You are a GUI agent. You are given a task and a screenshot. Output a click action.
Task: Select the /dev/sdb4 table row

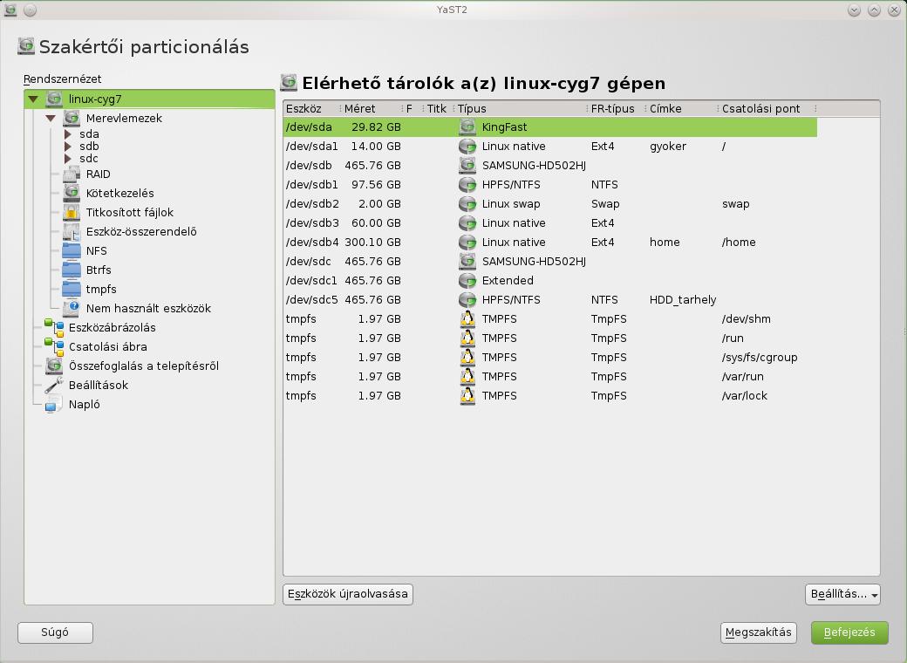point(550,243)
